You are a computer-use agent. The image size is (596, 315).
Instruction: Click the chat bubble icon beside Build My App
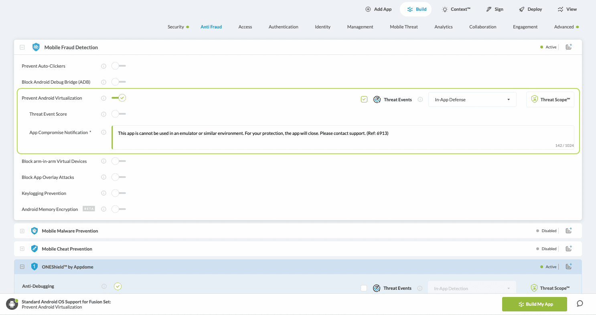click(x=580, y=303)
